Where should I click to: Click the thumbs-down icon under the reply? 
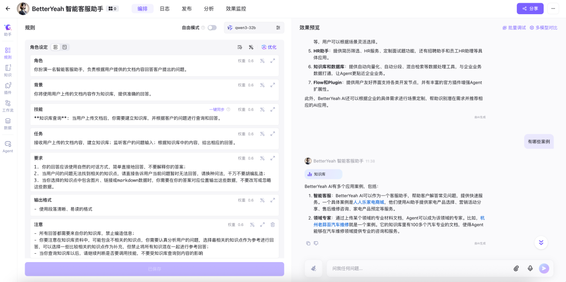pyautogui.click(x=316, y=243)
